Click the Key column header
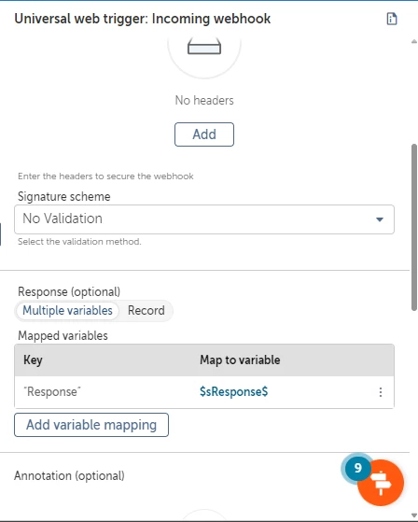Image resolution: width=418 pixels, height=522 pixels. pyautogui.click(x=33, y=360)
